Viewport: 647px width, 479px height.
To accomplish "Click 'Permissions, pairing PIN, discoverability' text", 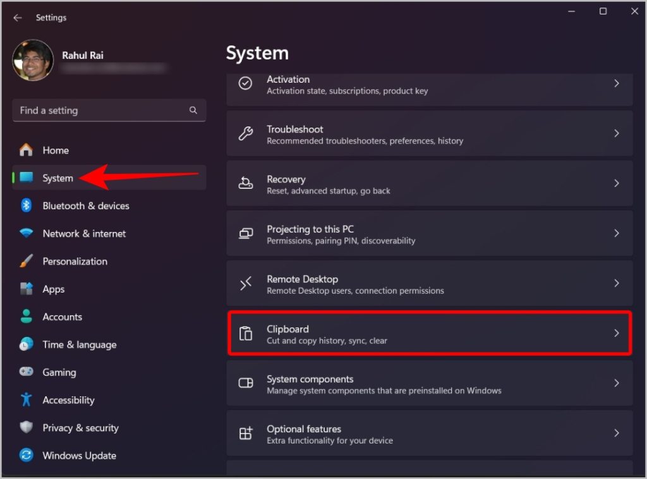I will [x=341, y=241].
